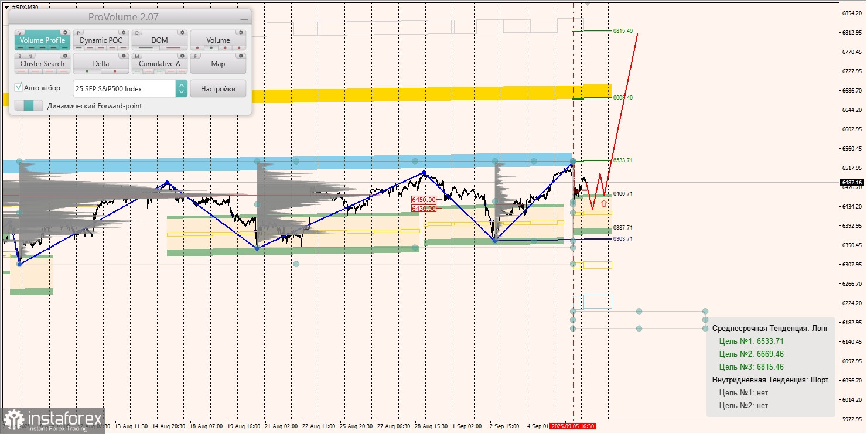Toggle Delta's green dot segment
This screenshot has height=434, width=867.
(87, 71)
